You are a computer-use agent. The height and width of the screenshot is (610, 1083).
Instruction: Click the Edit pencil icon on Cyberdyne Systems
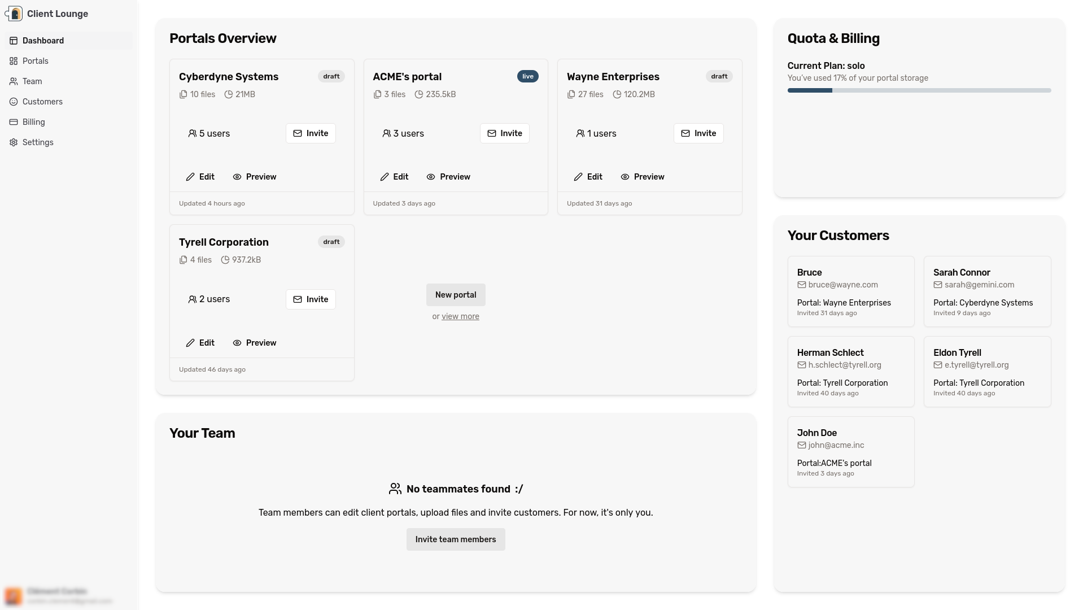coord(190,177)
